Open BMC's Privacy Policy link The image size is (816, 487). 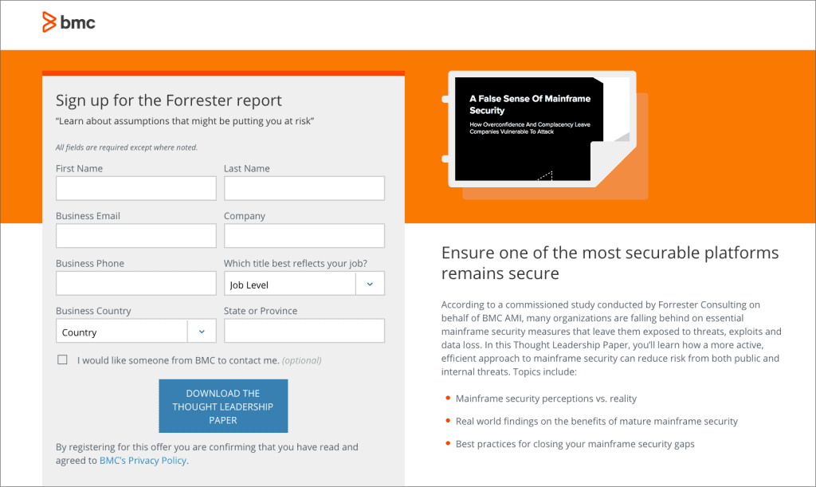point(143,461)
